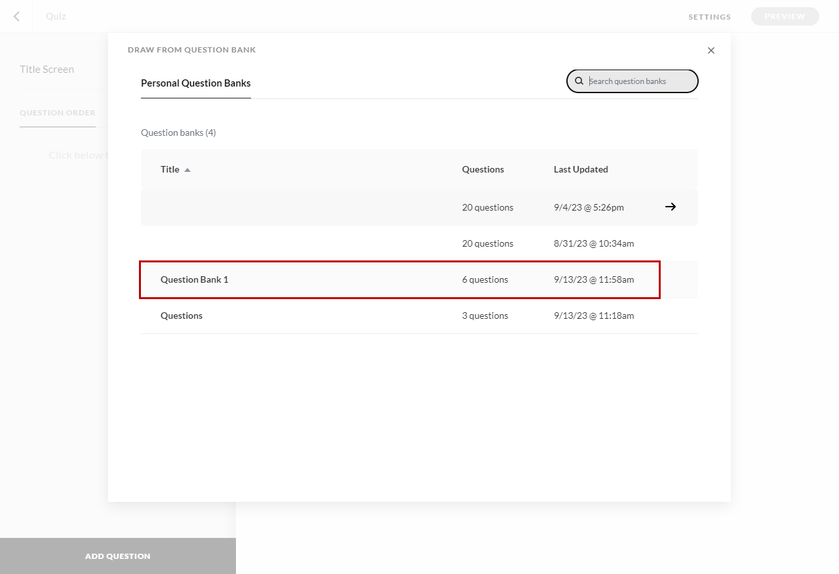Click the Add Question button

pyautogui.click(x=118, y=556)
